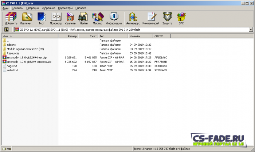This screenshot has width=255, height=152.
Task: Sort by Тип column header
Action: tap(113, 36)
